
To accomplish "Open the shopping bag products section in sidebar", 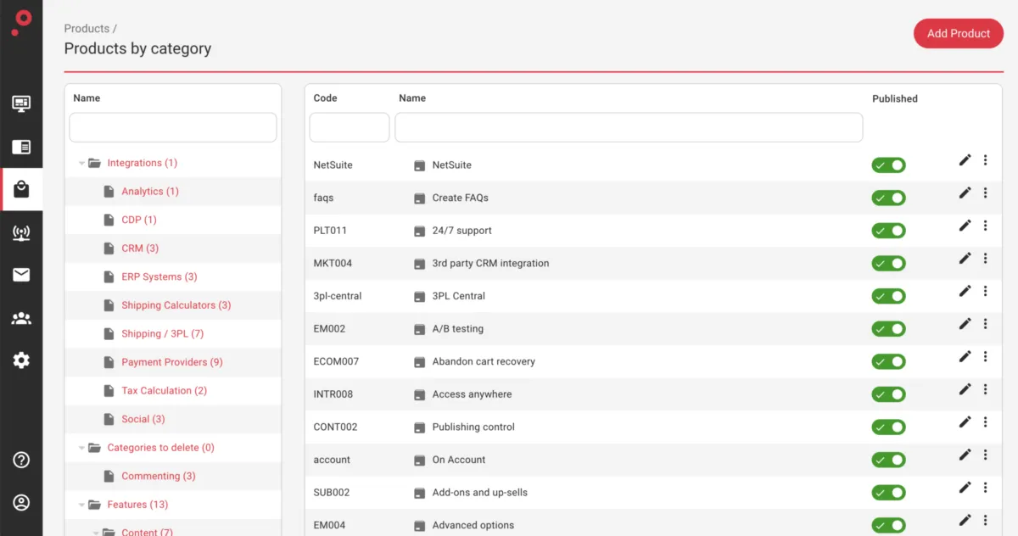I will click(21, 190).
